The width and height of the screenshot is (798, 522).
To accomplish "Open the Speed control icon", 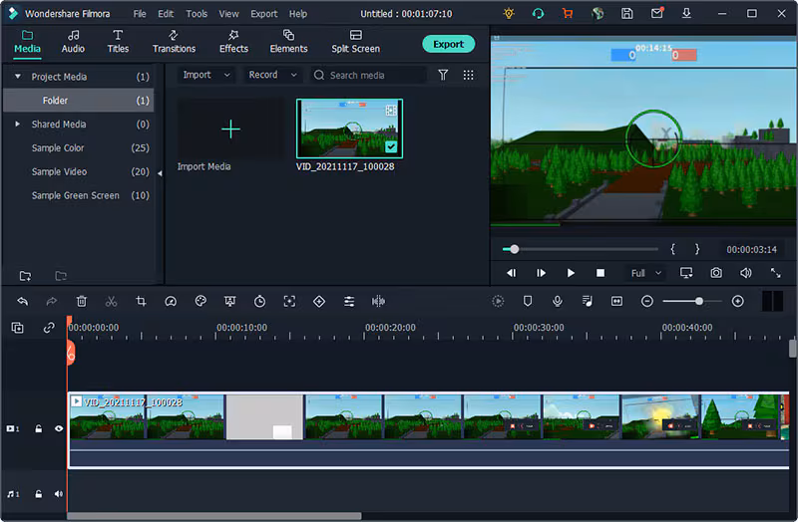I will point(171,301).
